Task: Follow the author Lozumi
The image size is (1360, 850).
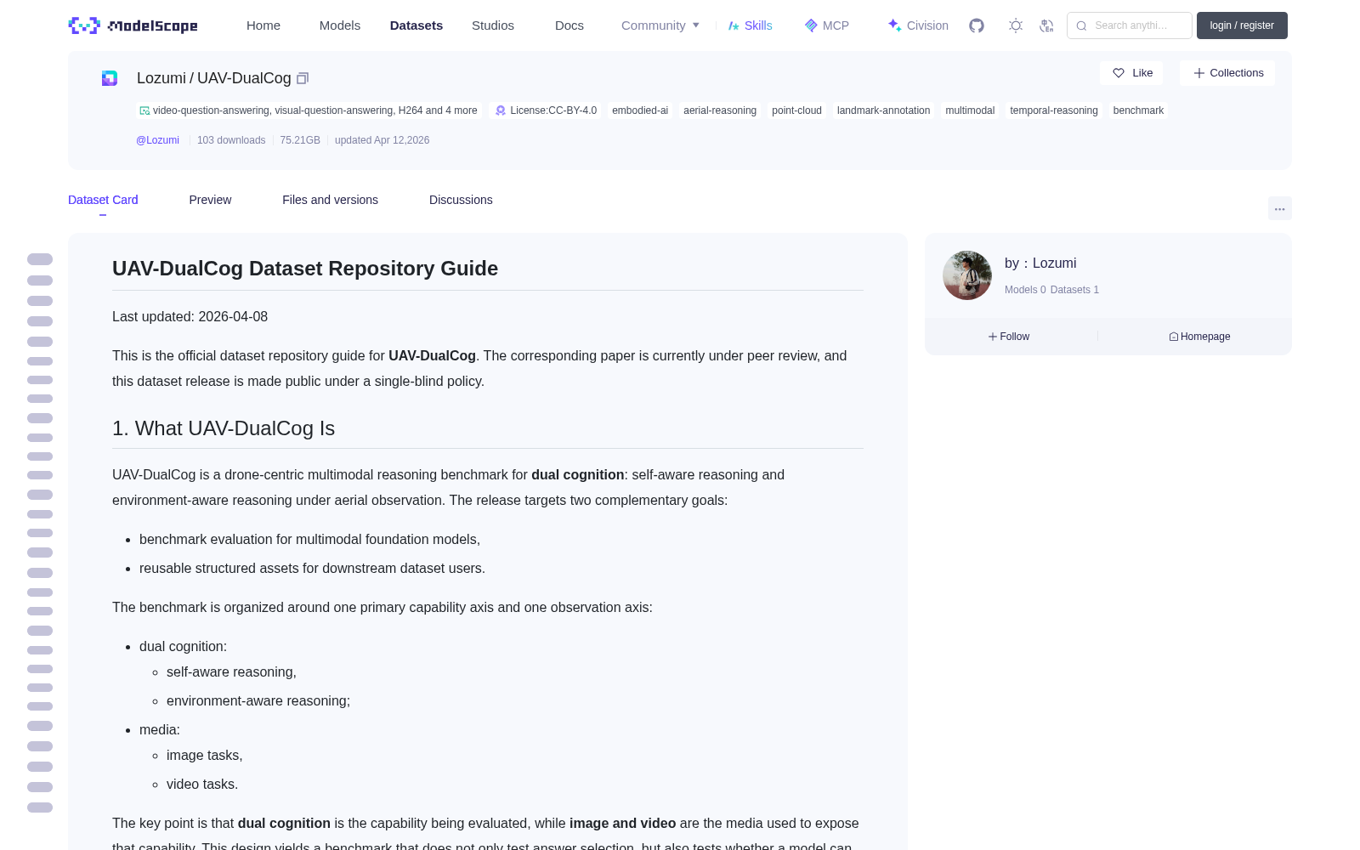Action: click(1009, 337)
